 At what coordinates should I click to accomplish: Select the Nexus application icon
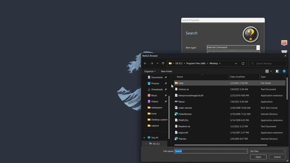pos(176,101)
